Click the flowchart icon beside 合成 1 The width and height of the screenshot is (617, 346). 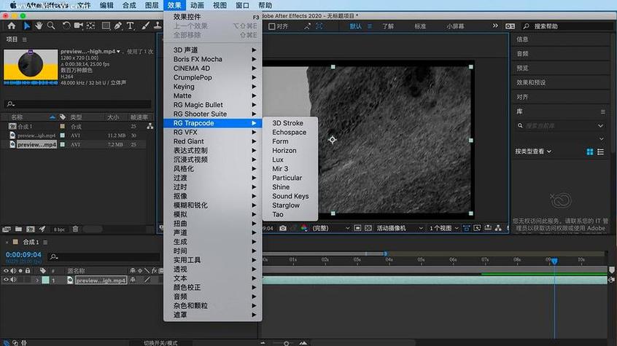(150, 126)
